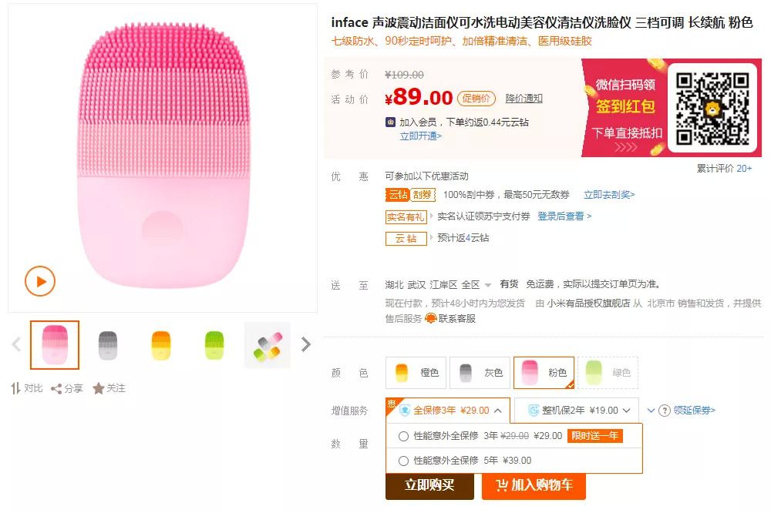This screenshot has width=771, height=513.
Task: Select the 5年 全保修 ¥39.00 radio option
Action: 403,461
